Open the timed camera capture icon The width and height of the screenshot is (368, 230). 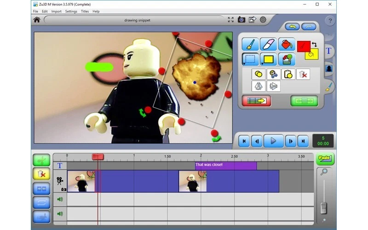point(241,20)
